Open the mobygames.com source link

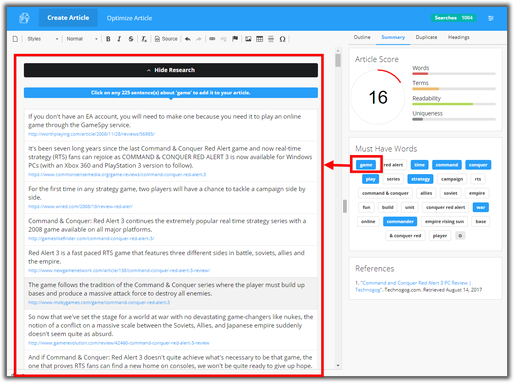99,302
